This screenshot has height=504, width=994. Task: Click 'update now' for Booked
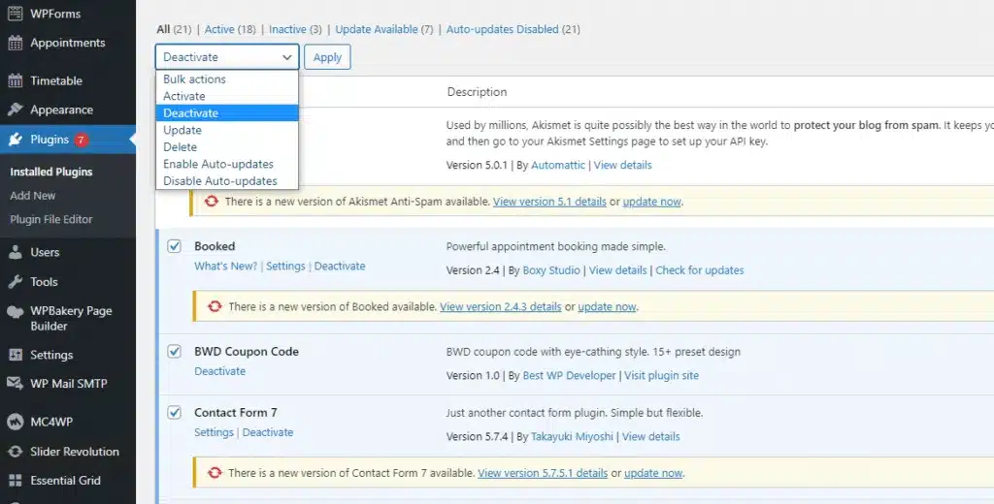[x=607, y=307]
